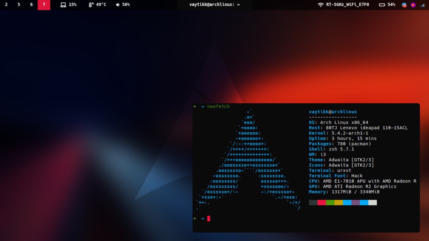
Task: Click the Icons: Adwaita [GTK2/3] line
Action: click(x=342, y=165)
